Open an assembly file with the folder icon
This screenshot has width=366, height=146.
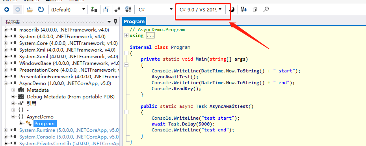pos(30,9)
